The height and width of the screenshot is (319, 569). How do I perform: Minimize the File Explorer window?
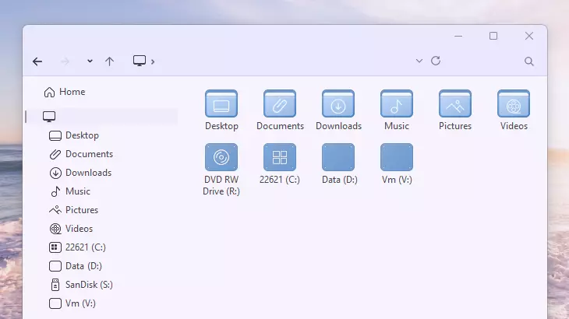pos(458,36)
